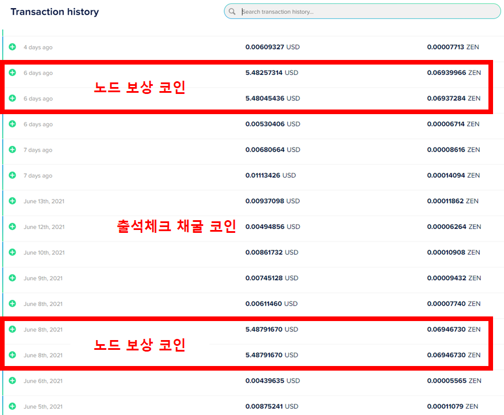
Task: Click the amount 0.00609327 USD
Action: [273, 47]
